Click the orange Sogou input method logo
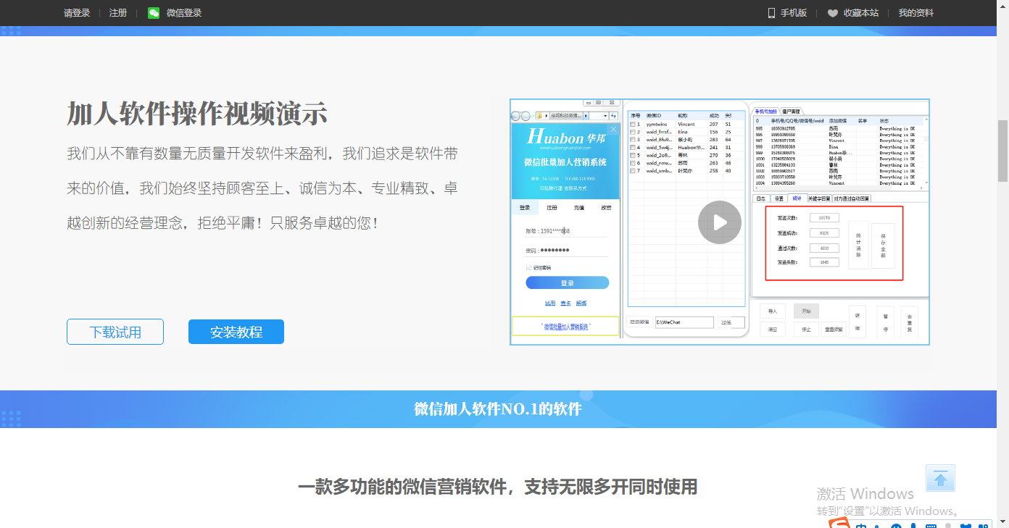 pyautogui.click(x=839, y=524)
